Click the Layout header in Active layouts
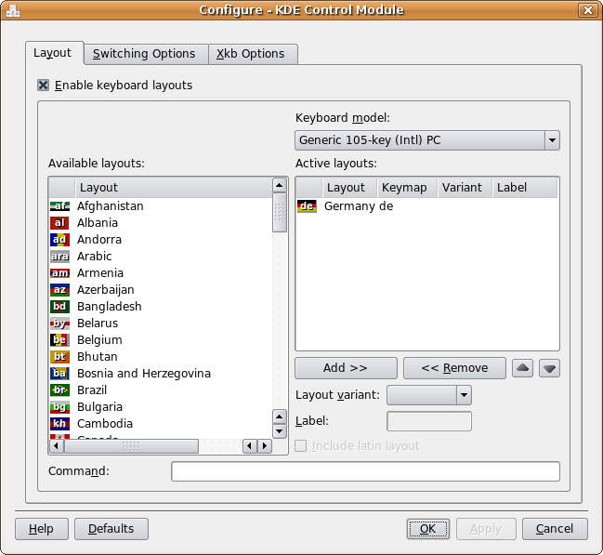Image resolution: width=603 pixels, height=555 pixels. coord(350,188)
